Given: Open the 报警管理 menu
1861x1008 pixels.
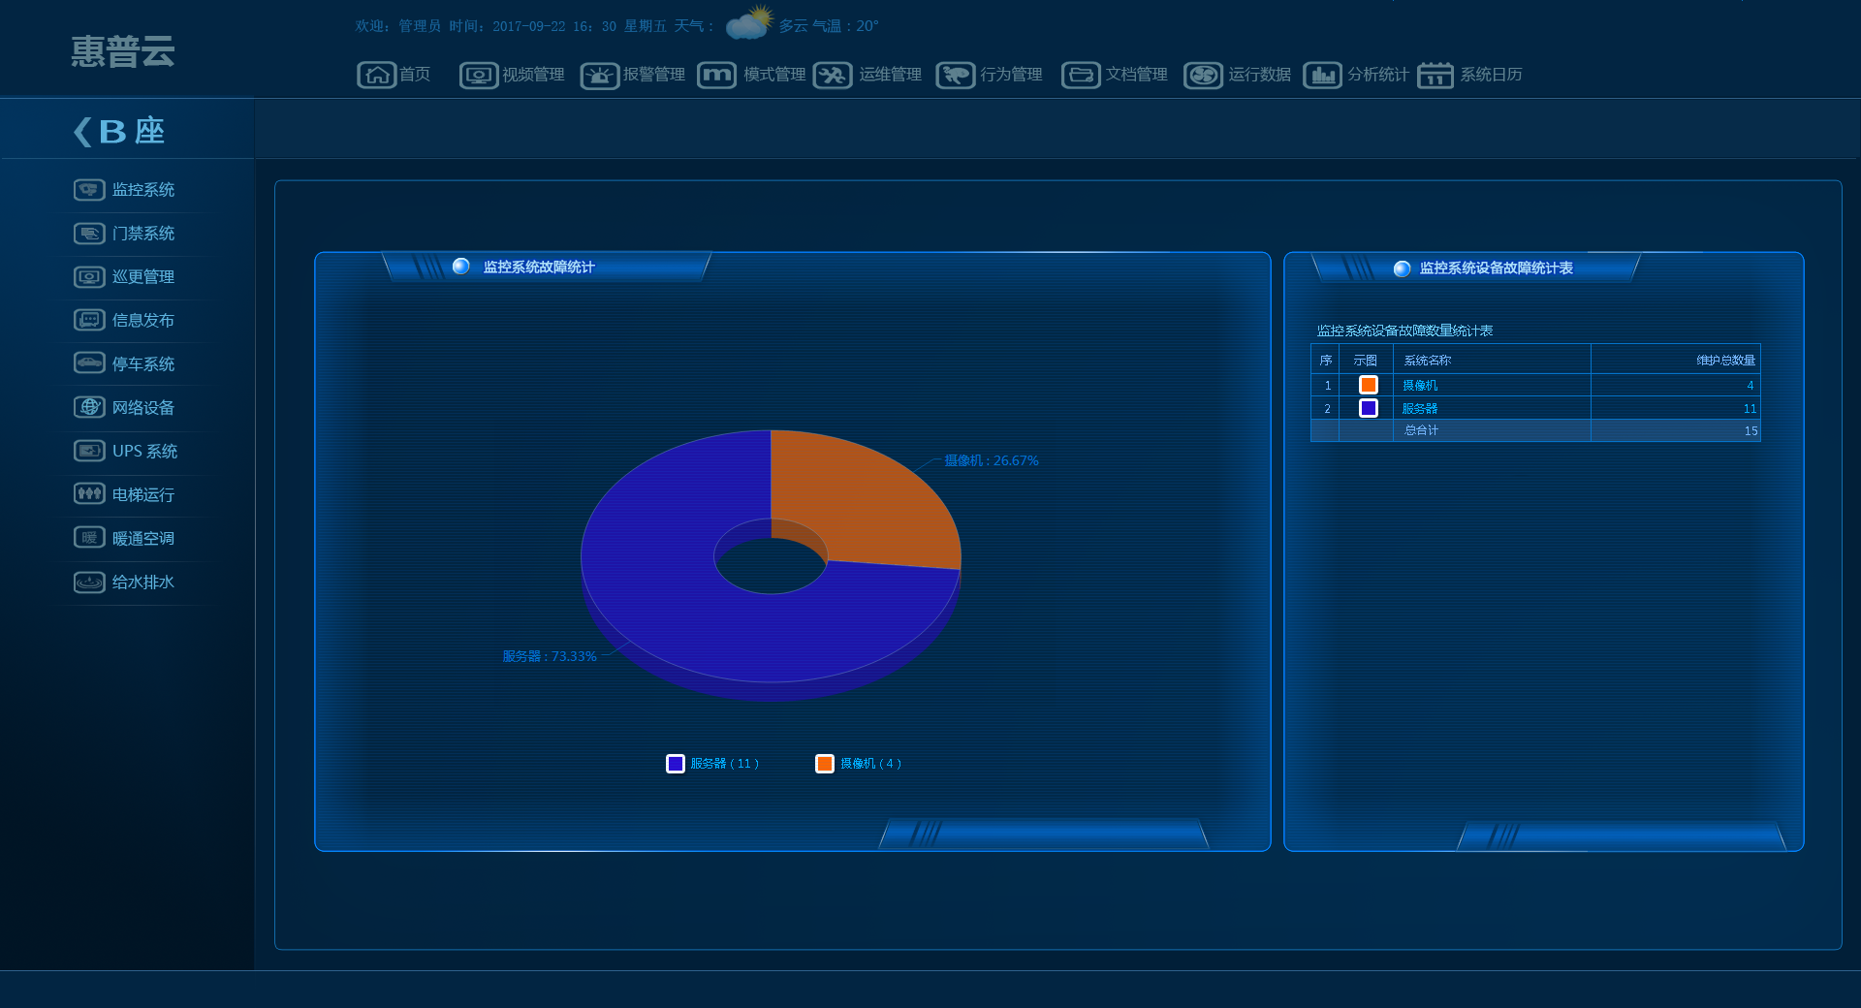Looking at the screenshot, I should point(653,75).
